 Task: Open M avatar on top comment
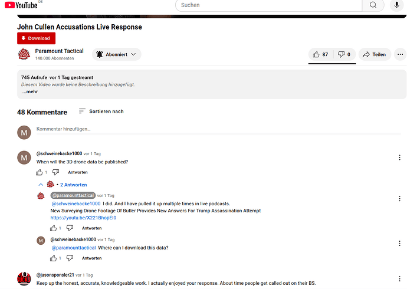(x=24, y=157)
